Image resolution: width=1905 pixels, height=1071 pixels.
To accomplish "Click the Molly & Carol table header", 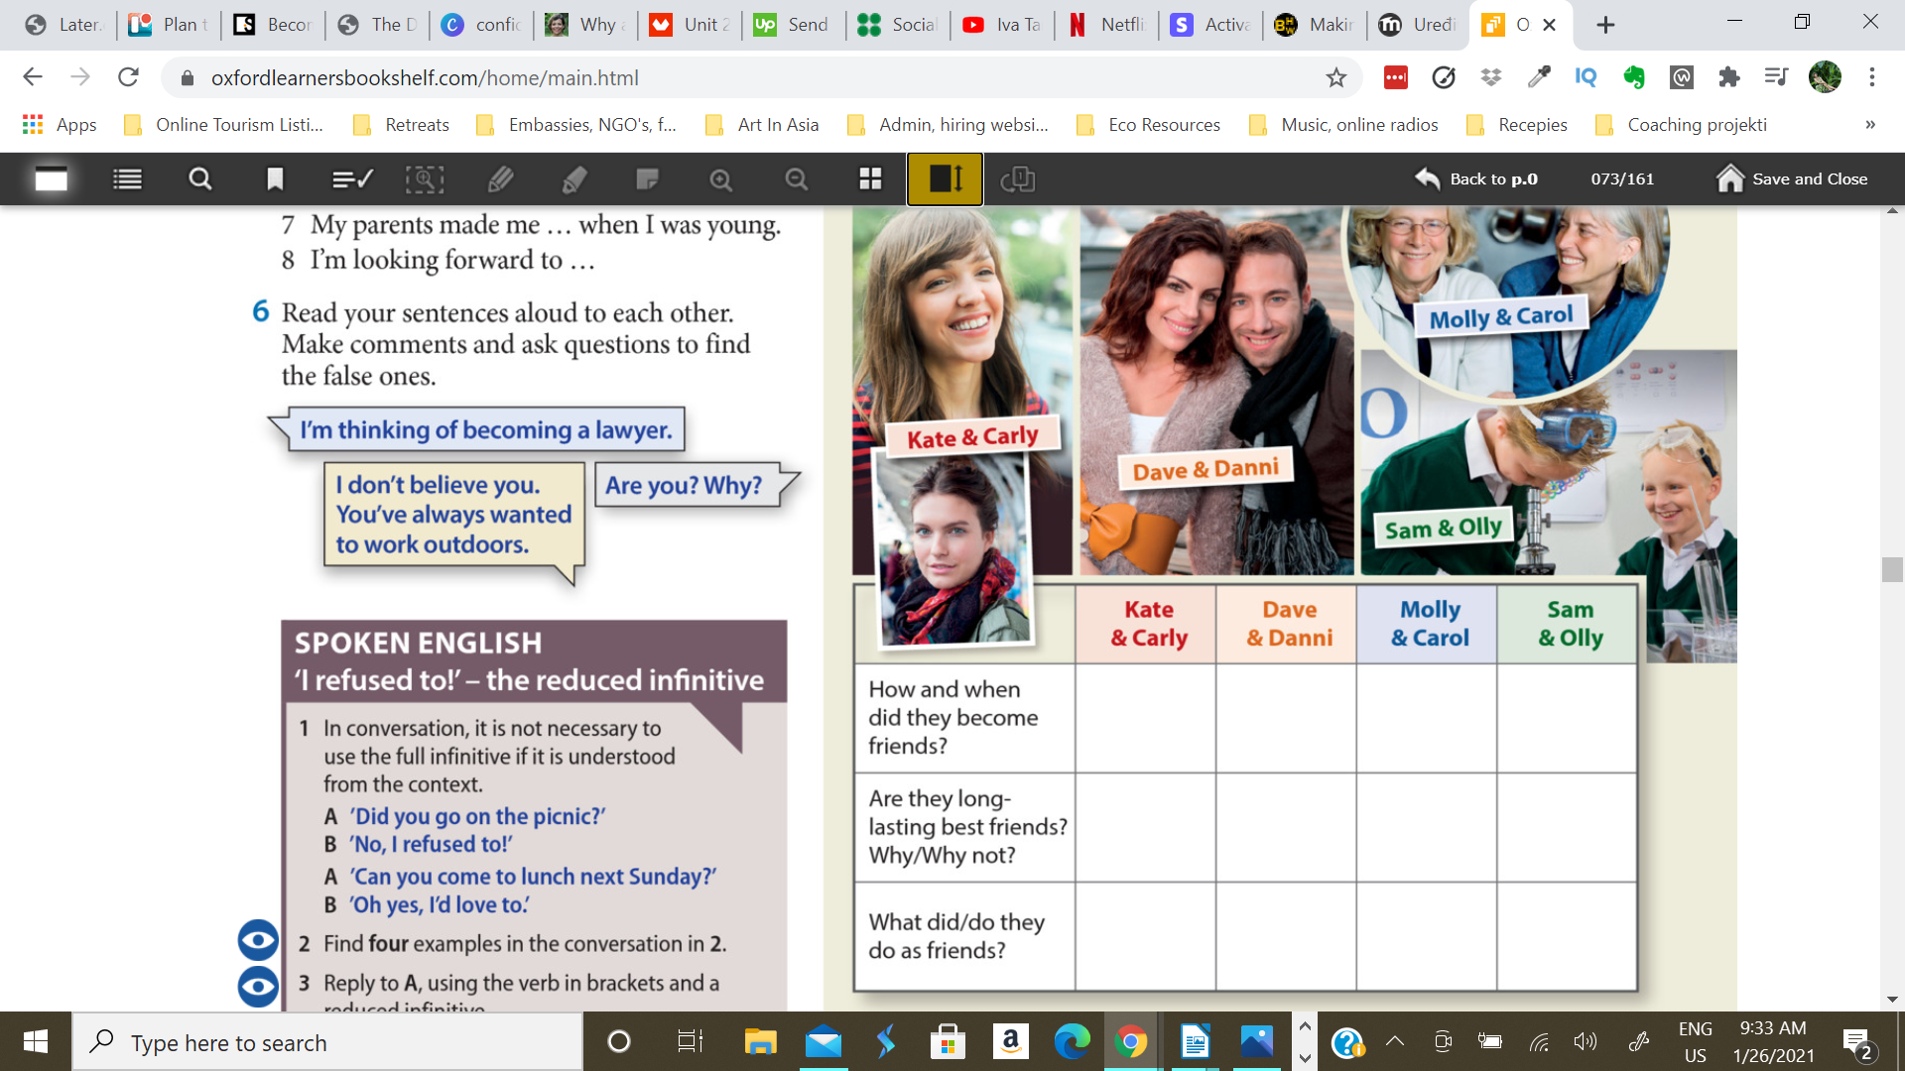I will pyautogui.click(x=1429, y=624).
